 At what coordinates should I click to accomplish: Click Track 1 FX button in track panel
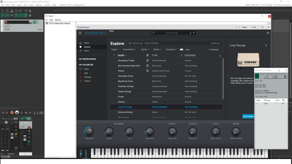pyautogui.click(x=34, y=22)
